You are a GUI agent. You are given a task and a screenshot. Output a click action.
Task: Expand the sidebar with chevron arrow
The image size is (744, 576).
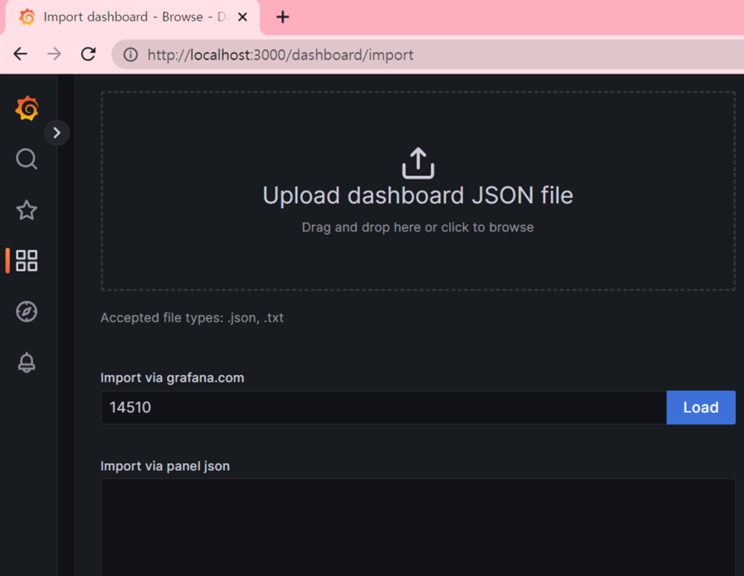(57, 133)
